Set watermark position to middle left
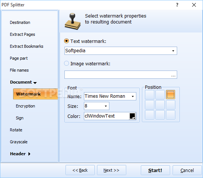The image size is (203, 178). coord(149,104)
